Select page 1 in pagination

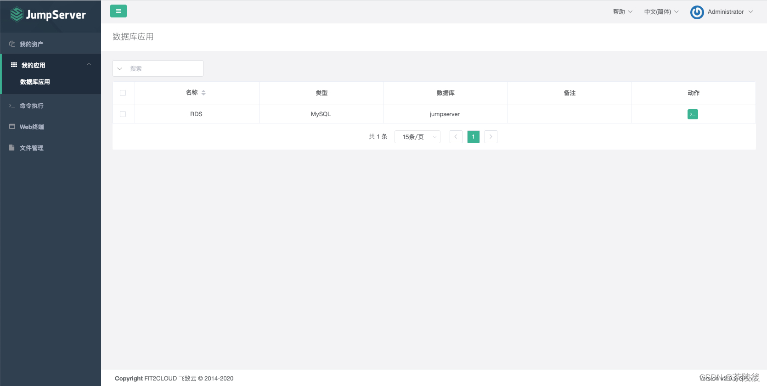coord(474,137)
